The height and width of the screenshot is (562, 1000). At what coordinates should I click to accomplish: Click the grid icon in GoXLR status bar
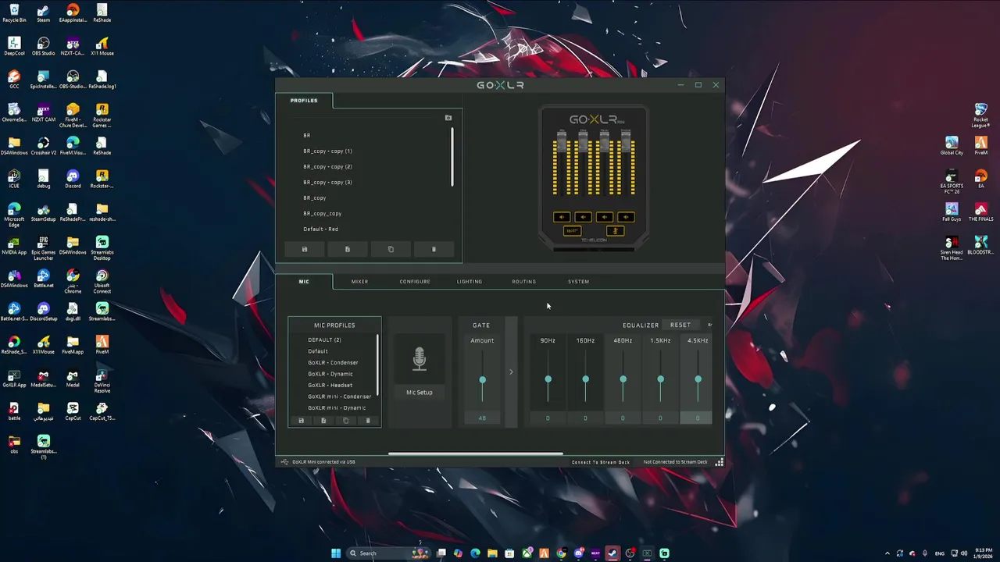pos(720,462)
